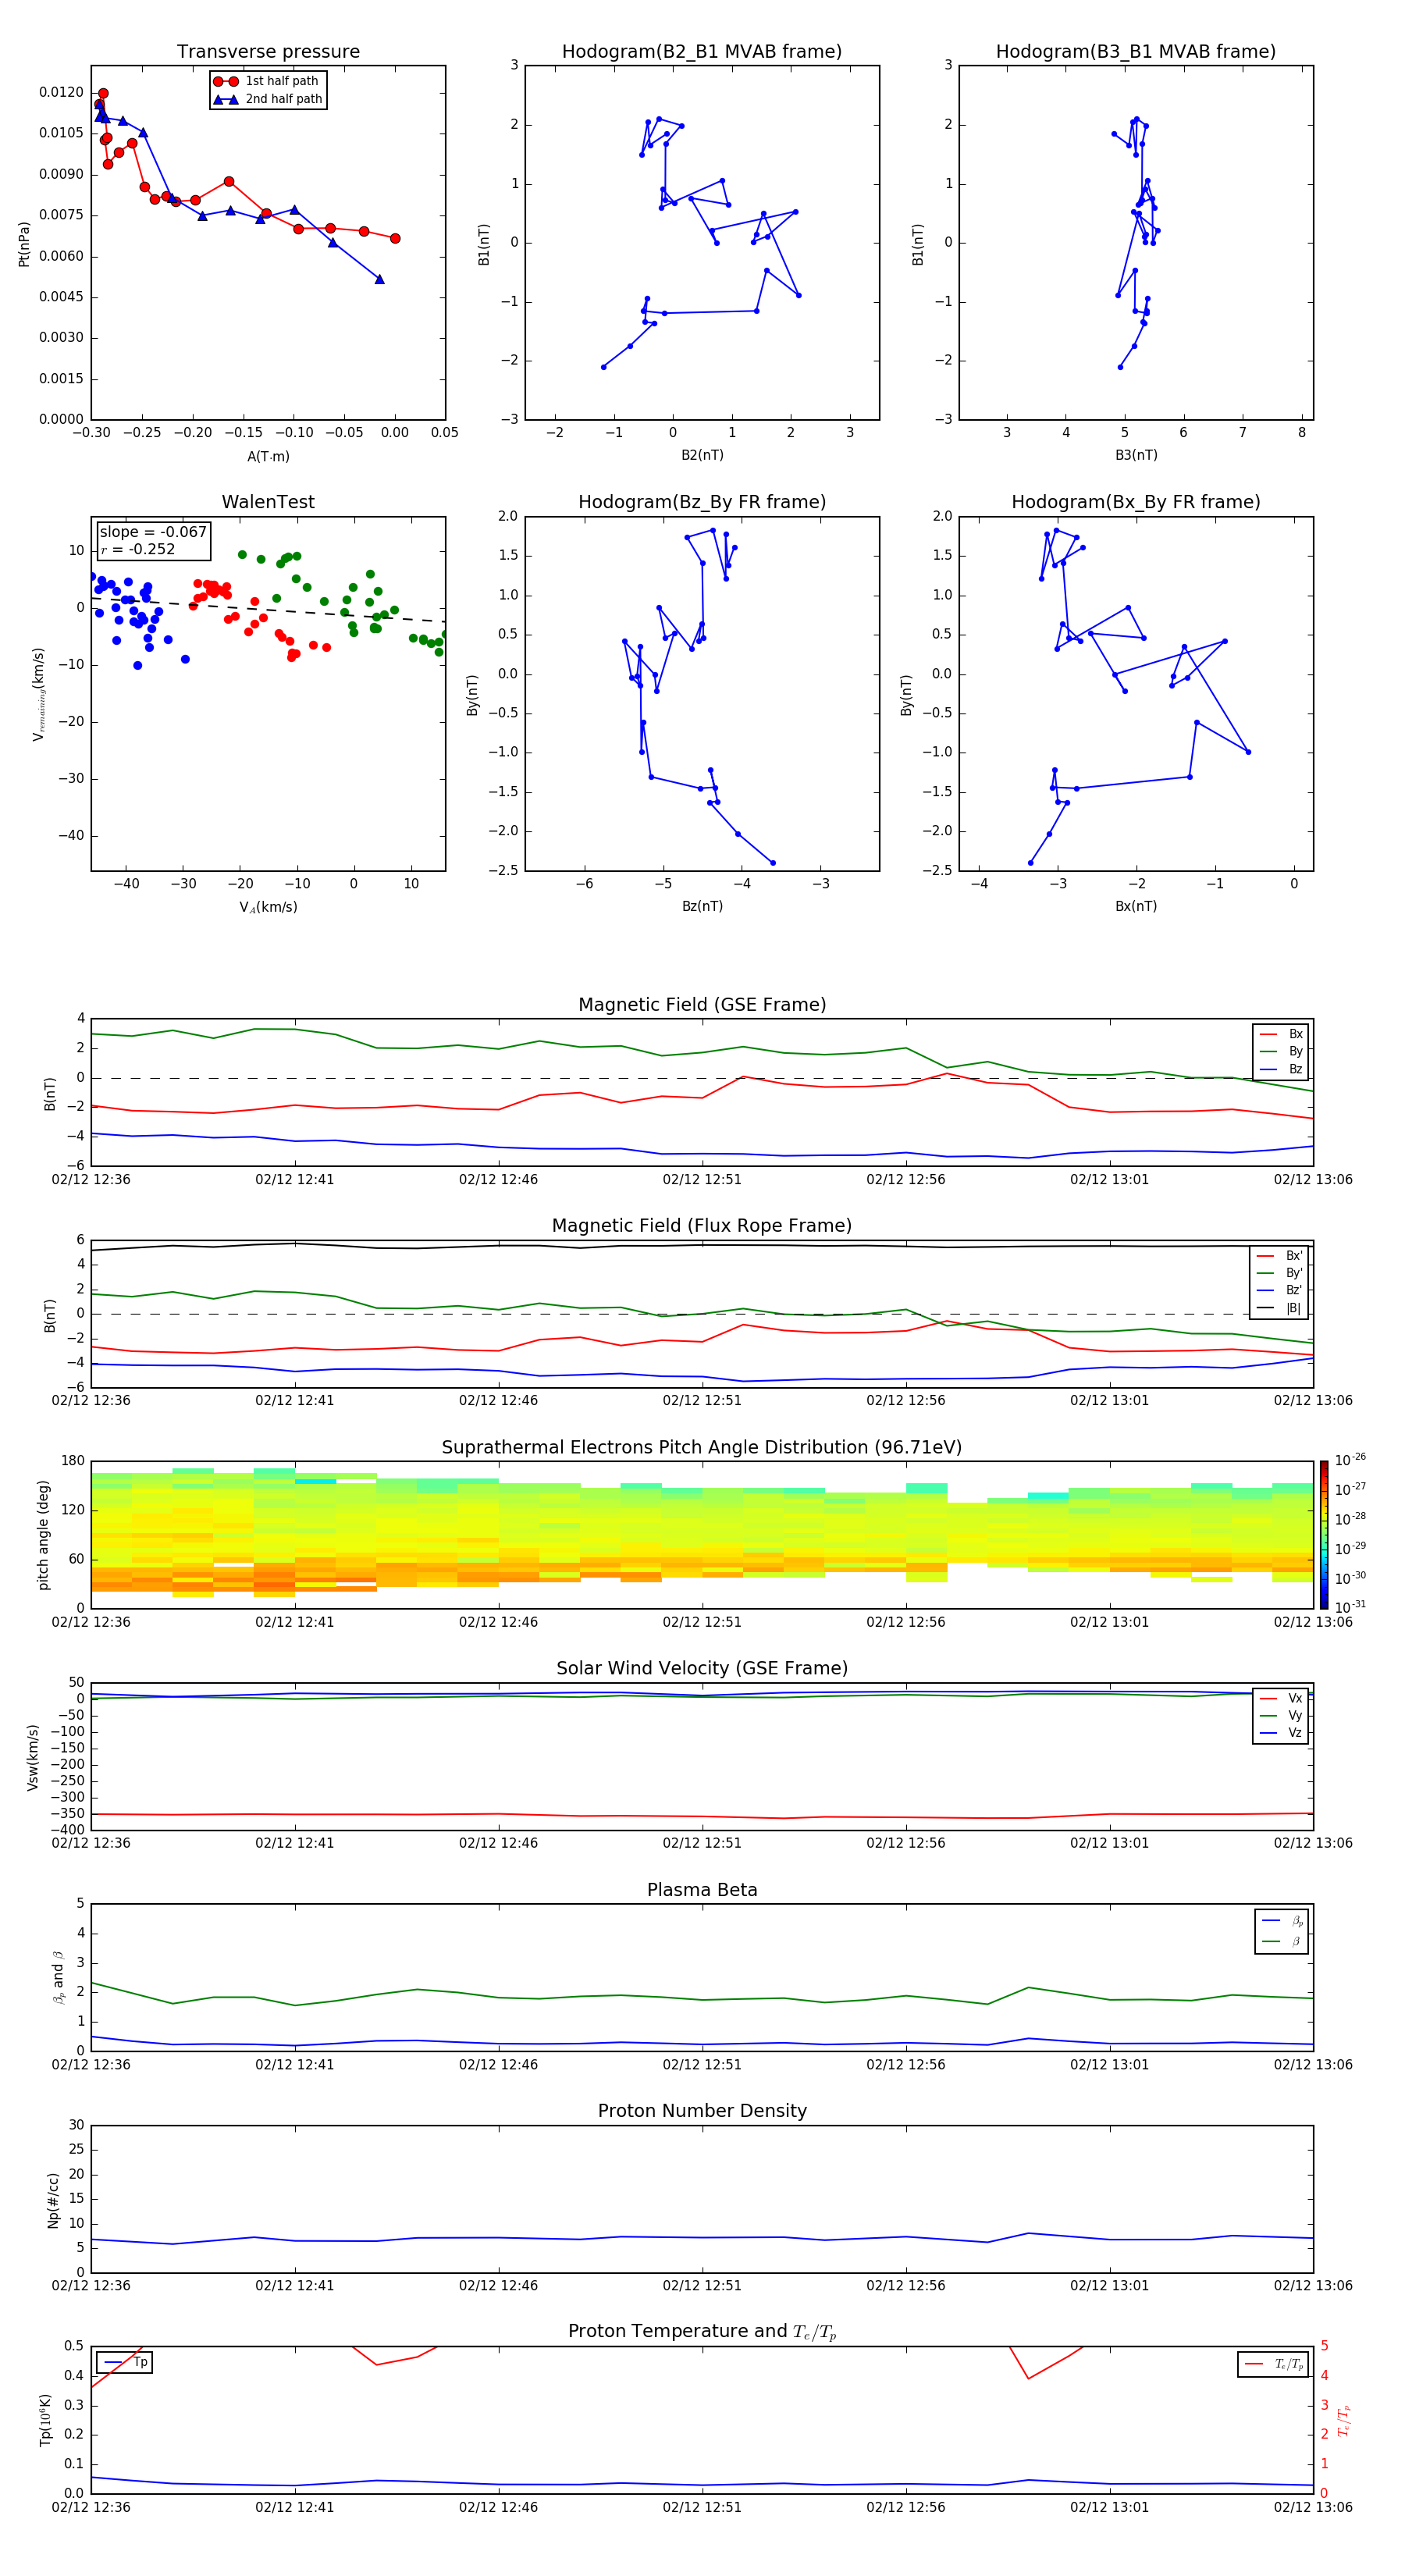Viewport: 1405px width, 2576px height.
Task: Click the 'Vsw(km/s)' axis label
Action: 33,1757
